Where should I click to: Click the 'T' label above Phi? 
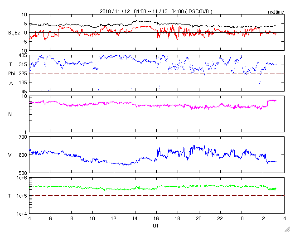[x=11, y=64]
